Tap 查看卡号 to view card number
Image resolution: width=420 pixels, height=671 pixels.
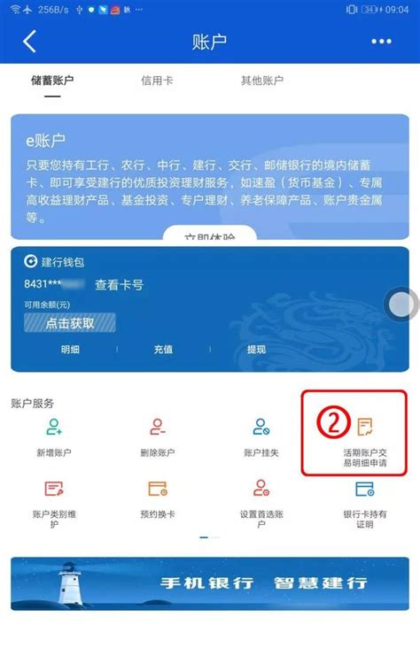pos(119,285)
